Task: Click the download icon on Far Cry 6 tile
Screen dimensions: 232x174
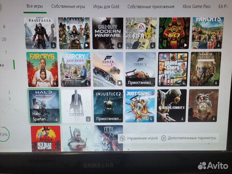Action: [x=55, y=83]
